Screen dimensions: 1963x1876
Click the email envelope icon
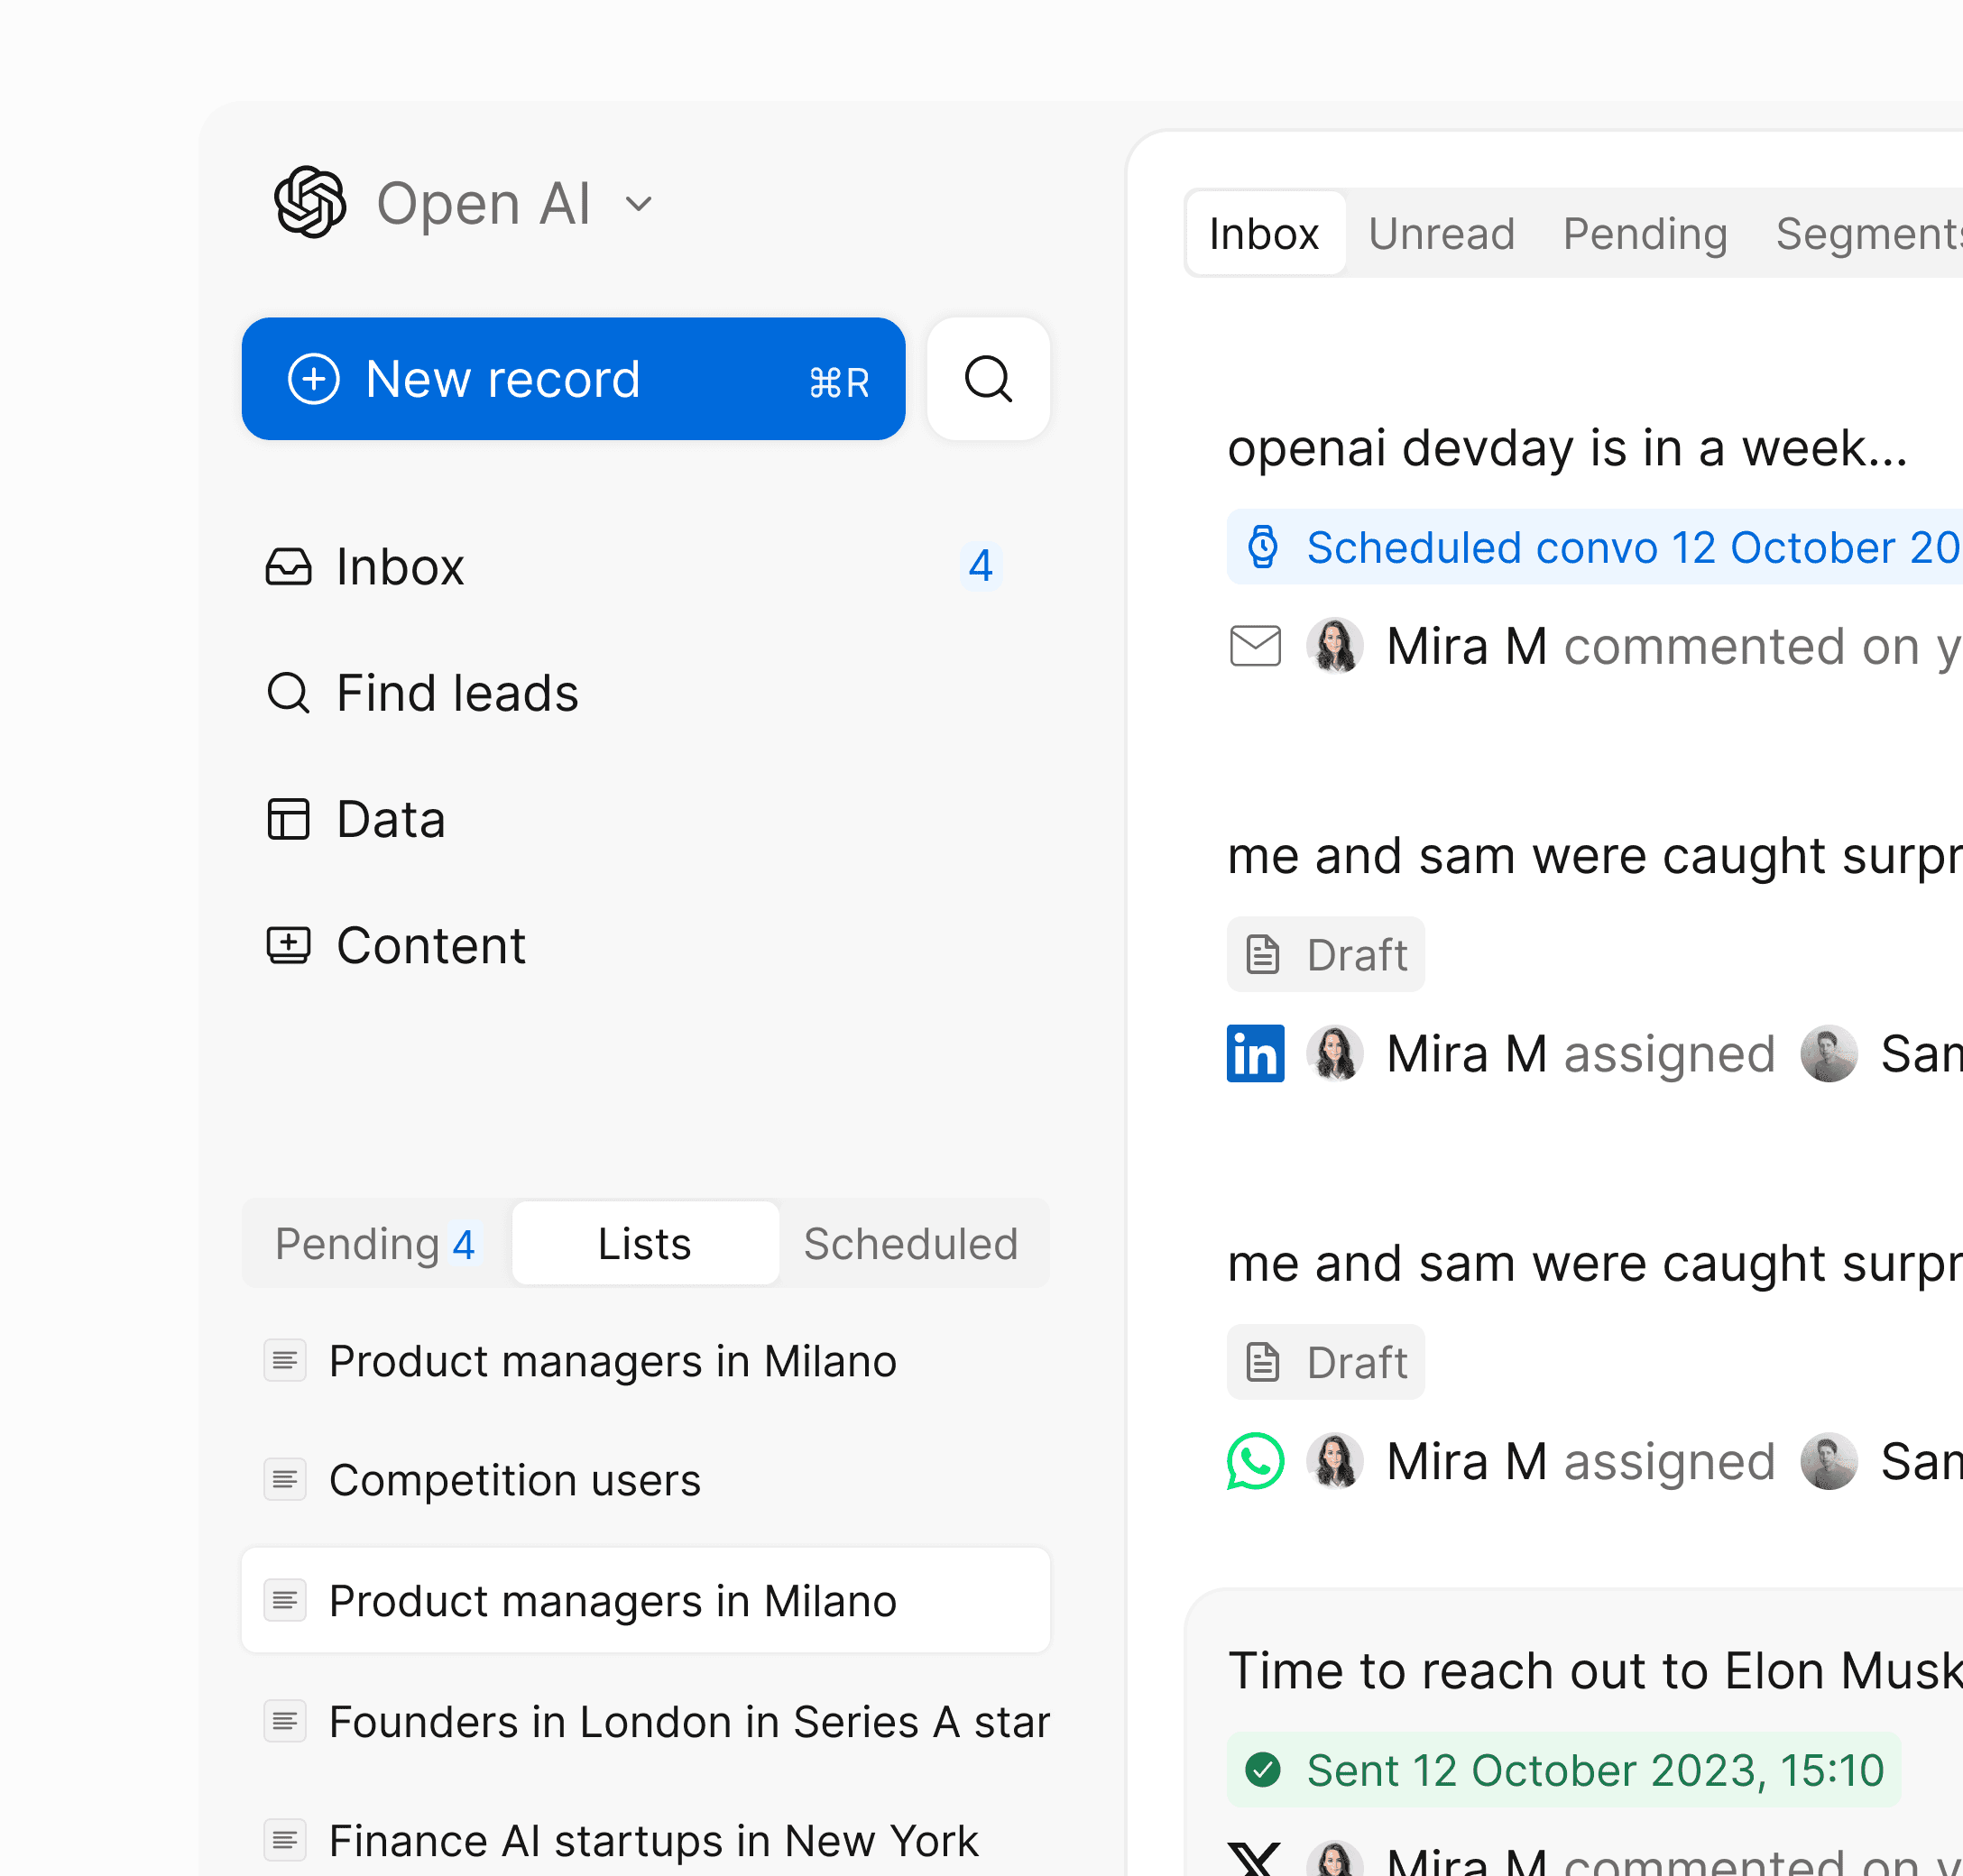[1255, 646]
